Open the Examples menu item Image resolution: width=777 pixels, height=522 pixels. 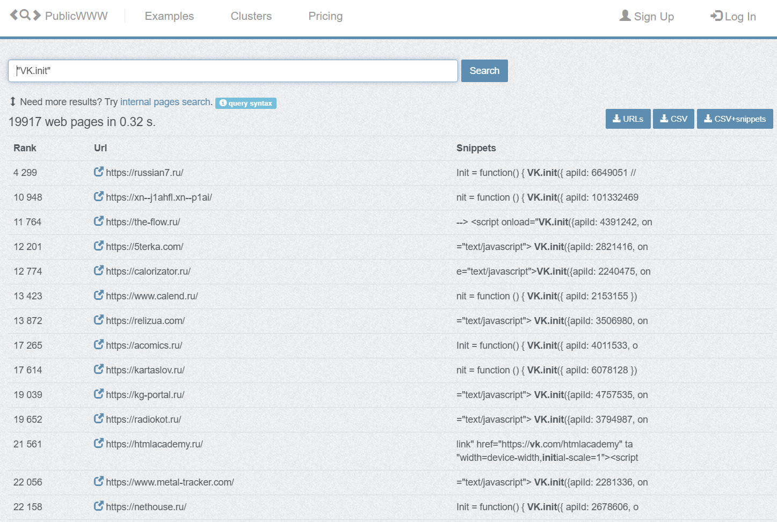pos(169,16)
